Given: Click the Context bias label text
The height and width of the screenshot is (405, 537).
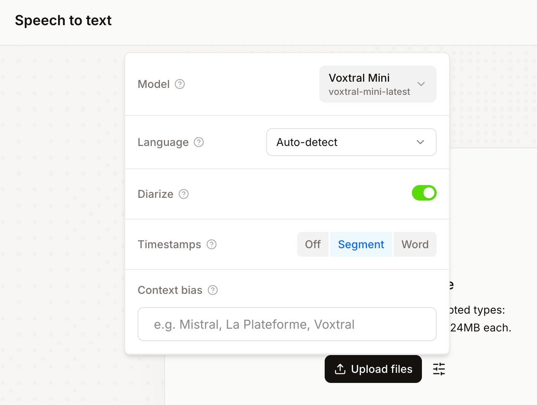Looking at the screenshot, I should point(170,290).
